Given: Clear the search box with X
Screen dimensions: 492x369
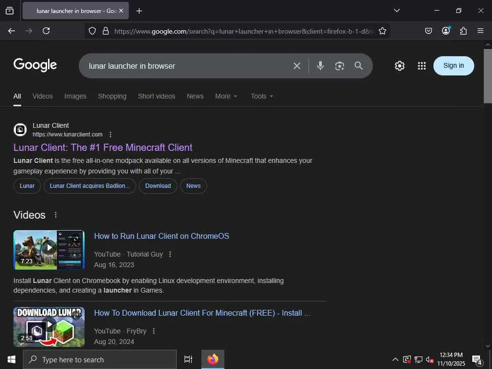Looking at the screenshot, I should coord(297,66).
